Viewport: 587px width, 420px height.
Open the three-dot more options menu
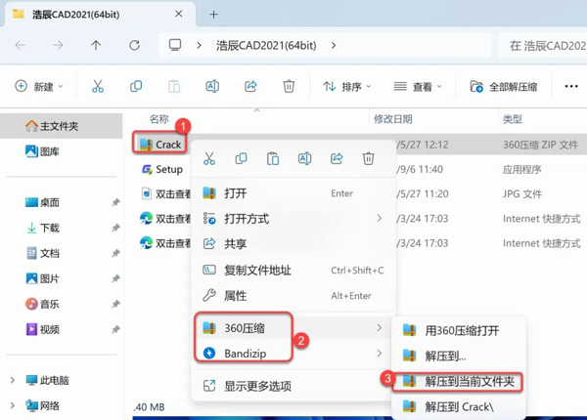click(x=571, y=86)
